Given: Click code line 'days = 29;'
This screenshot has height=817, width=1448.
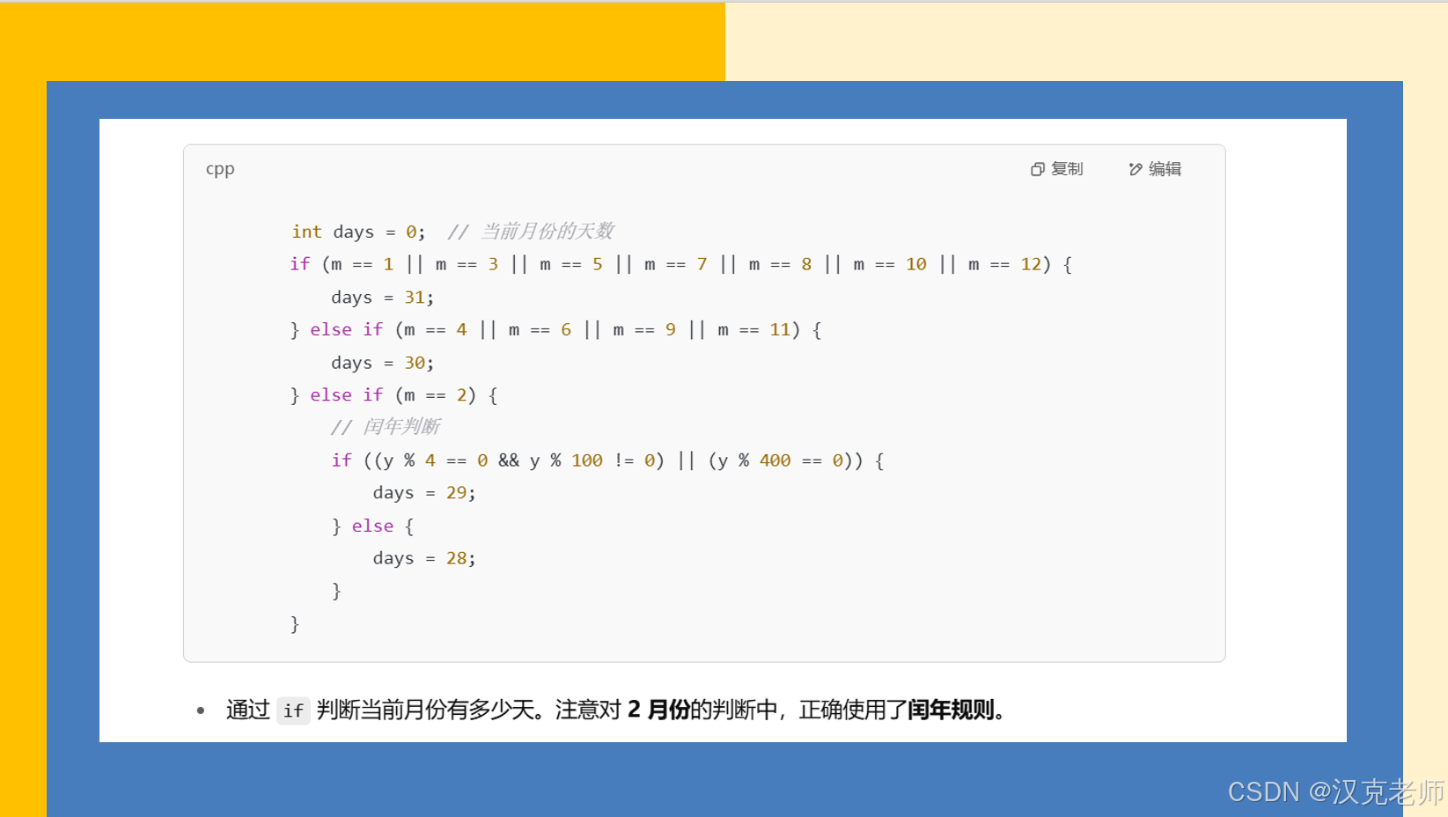Looking at the screenshot, I should pos(424,493).
